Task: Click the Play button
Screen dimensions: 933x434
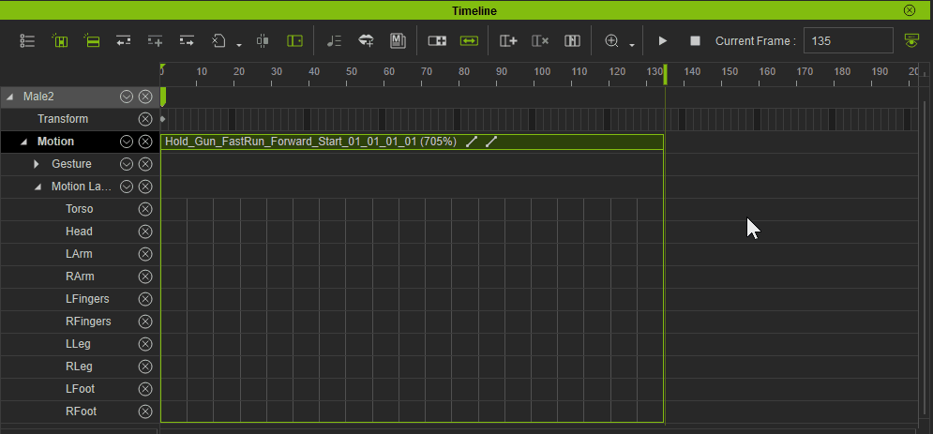Action: pos(662,40)
